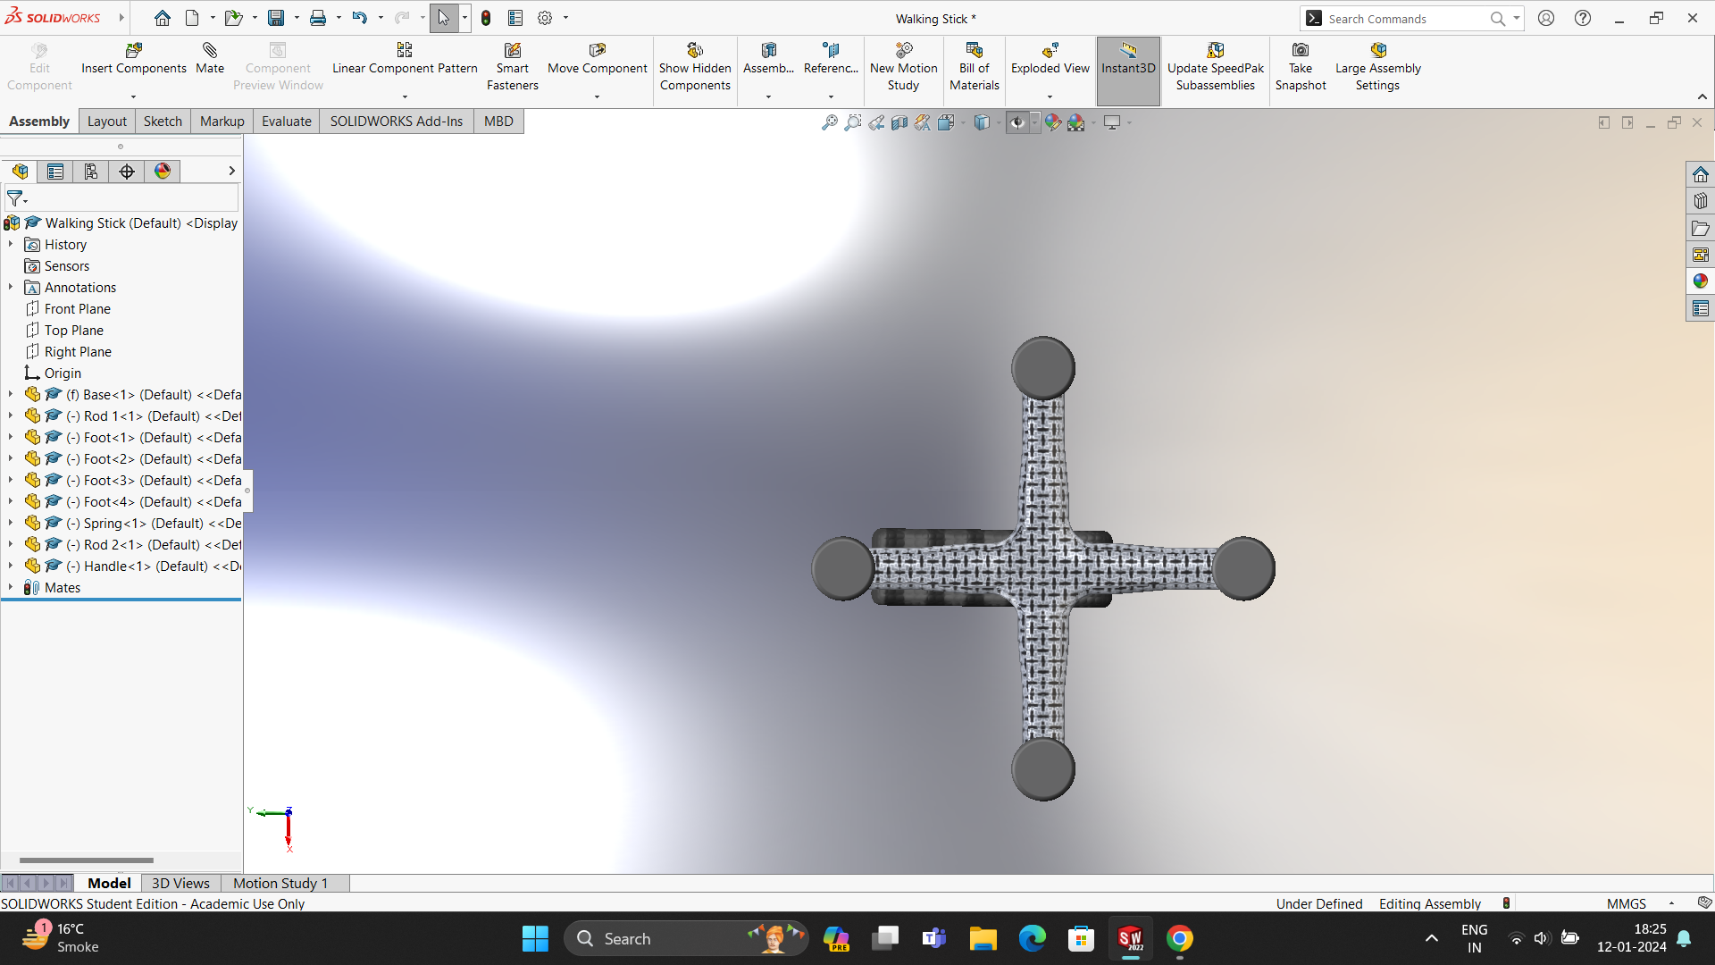Viewport: 1715px width, 965px height.
Task: Activate the Move Component tool
Action: click(597, 59)
